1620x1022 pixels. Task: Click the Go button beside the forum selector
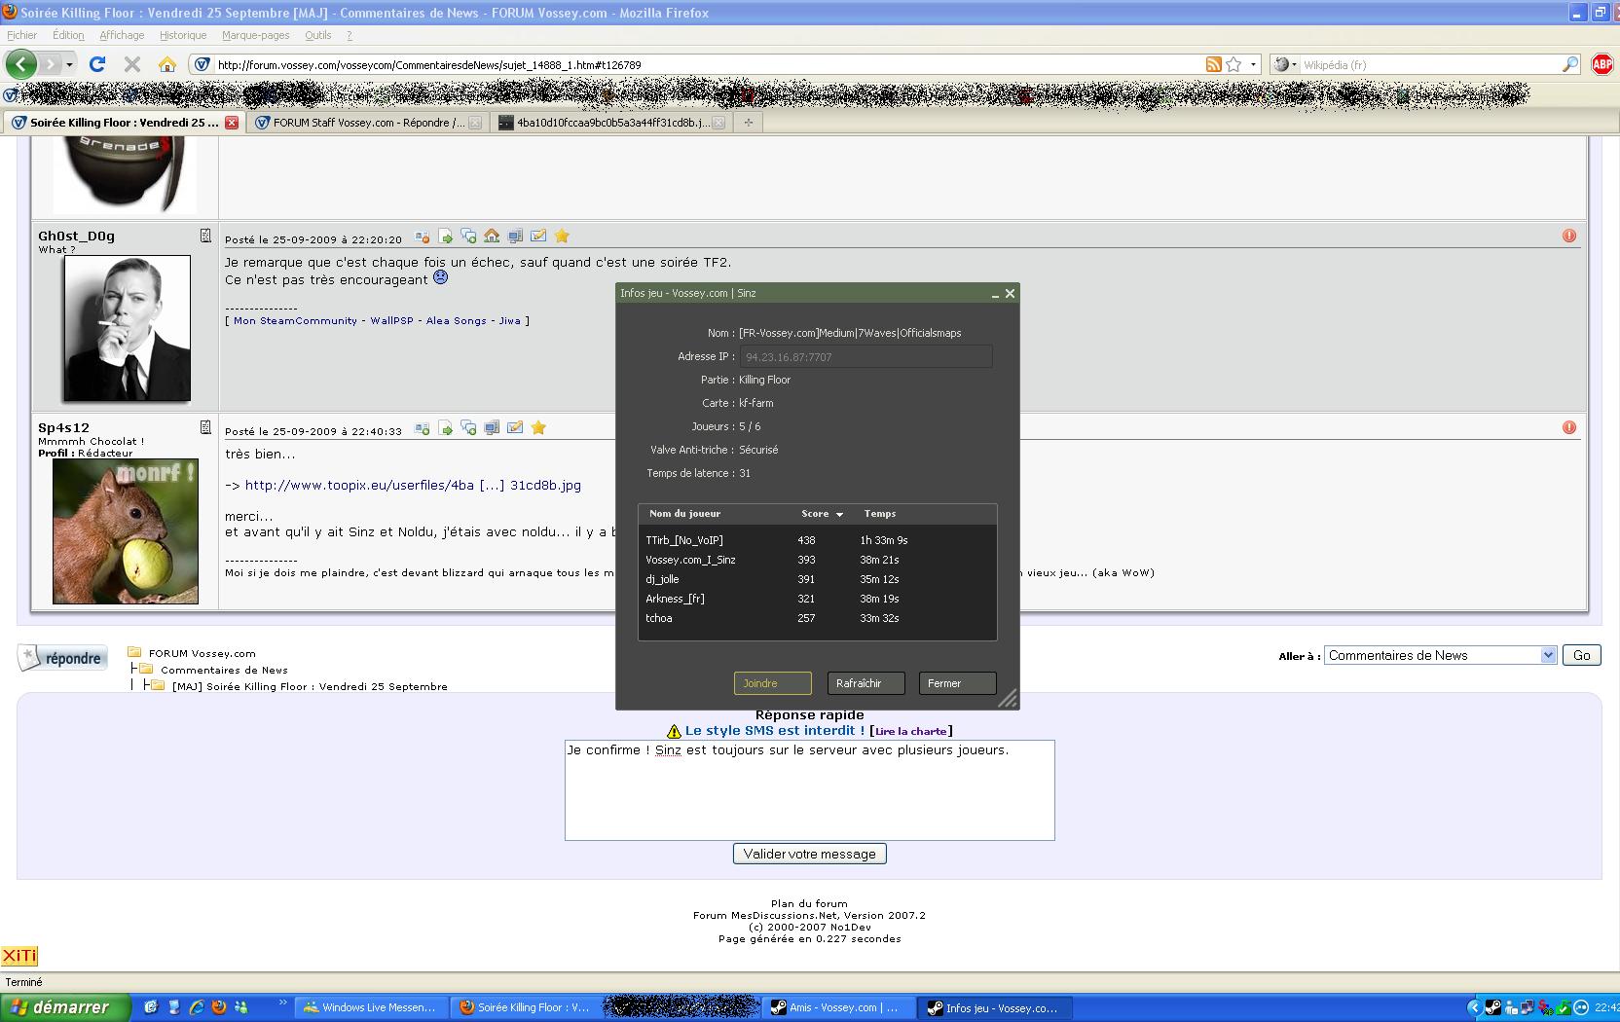[x=1582, y=655]
